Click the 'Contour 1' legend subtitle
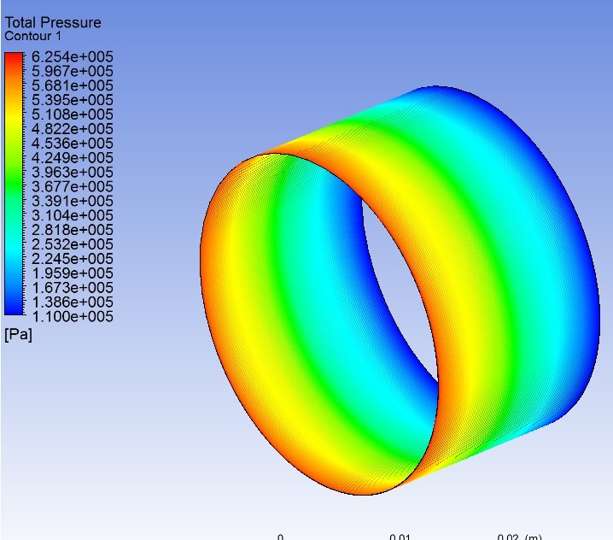The width and height of the screenshot is (613, 540). (32, 37)
